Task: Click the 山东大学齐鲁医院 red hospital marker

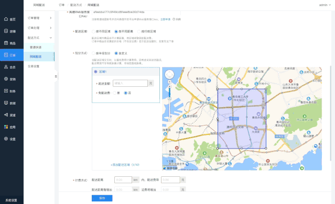Action: [290, 81]
